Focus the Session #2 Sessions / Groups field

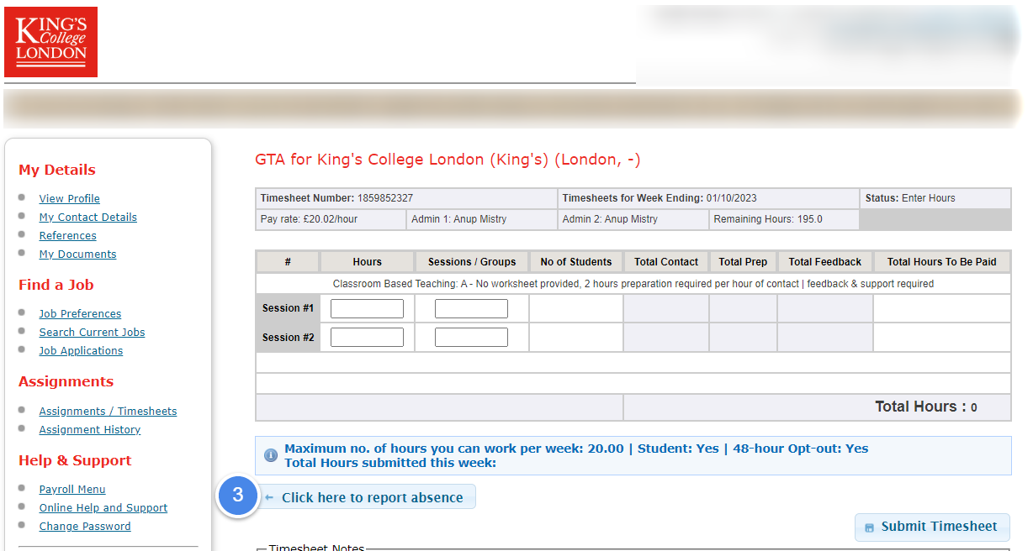471,337
